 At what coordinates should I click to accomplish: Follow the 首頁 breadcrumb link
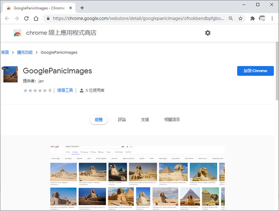(5, 52)
